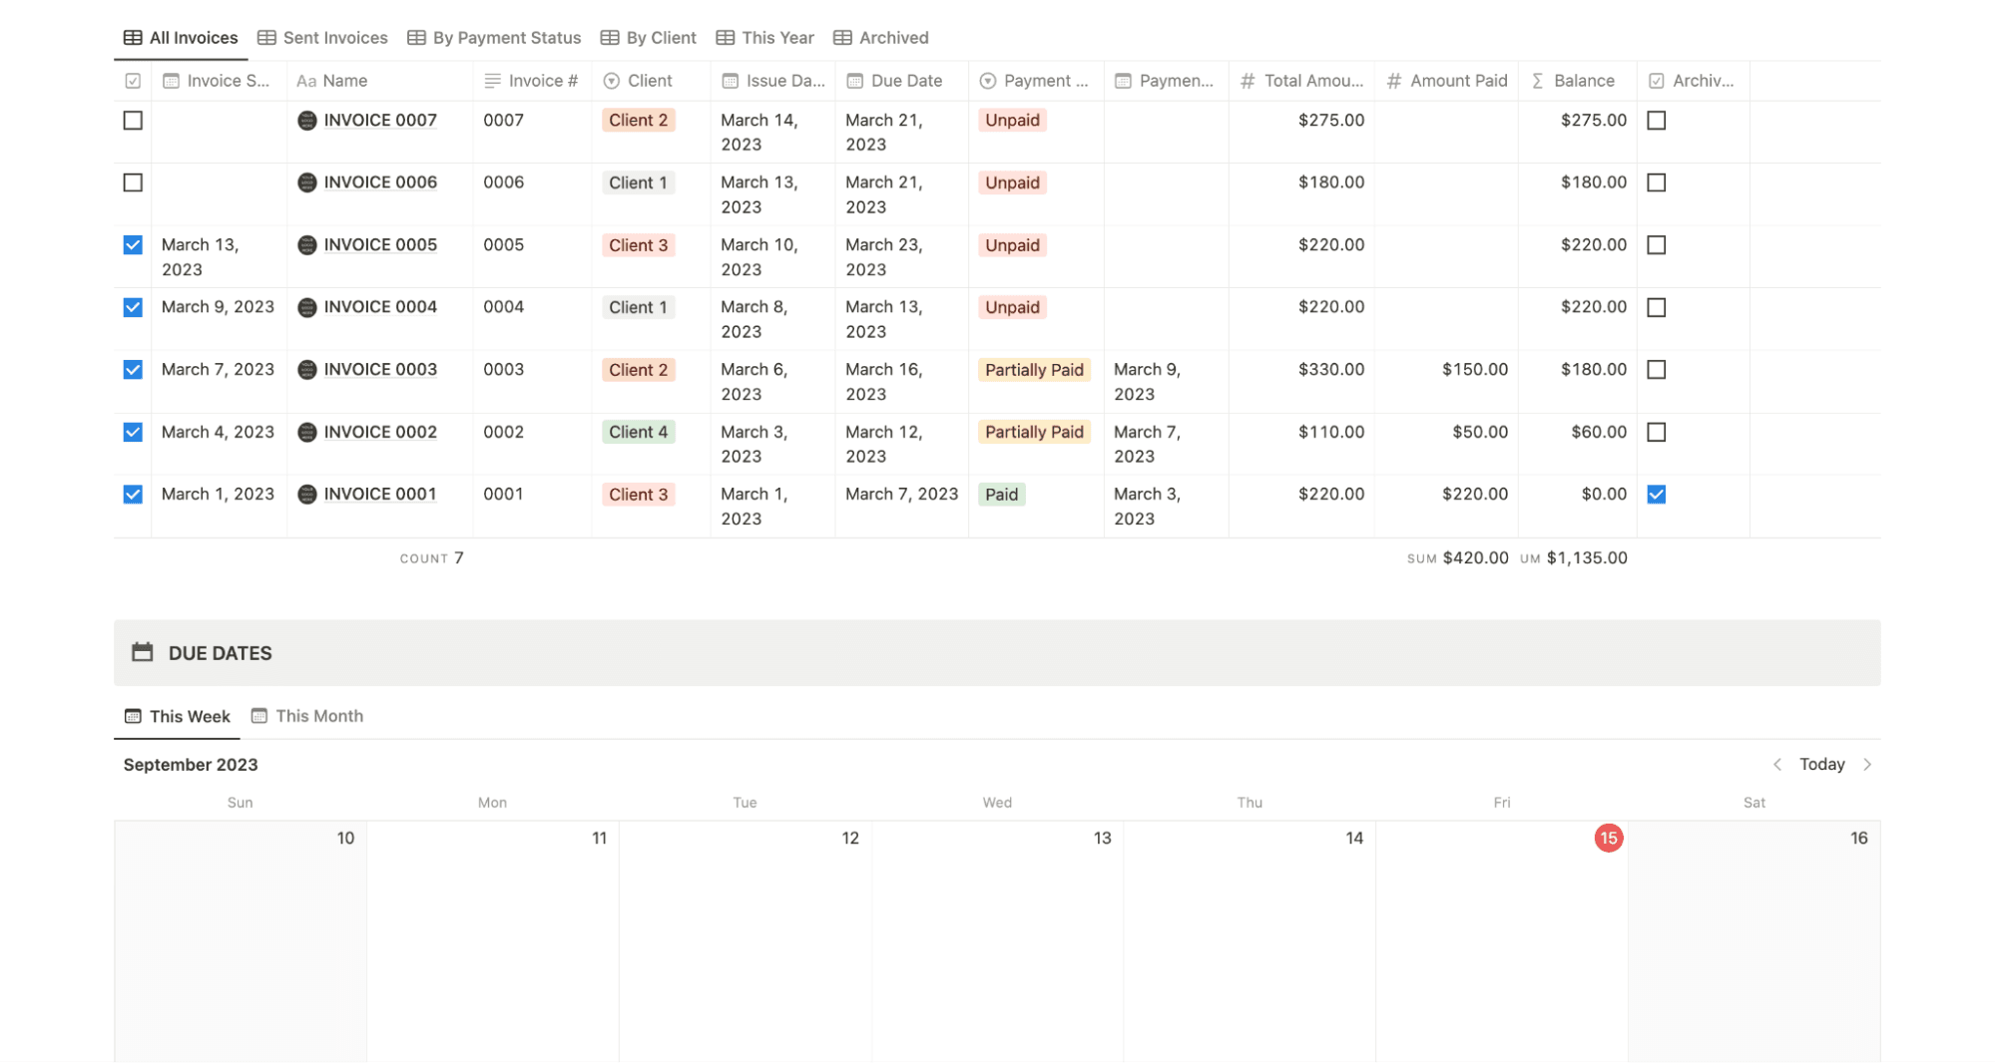Click the table icon beside All Invoices
This screenshot has height=1063, width=1995.
[x=131, y=37]
